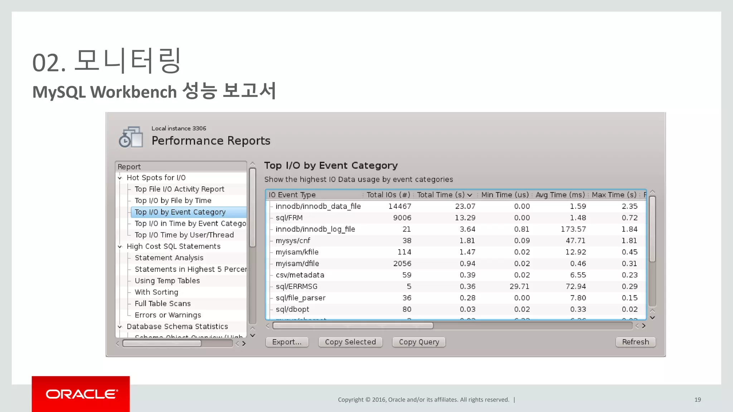Click the Export... button
The width and height of the screenshot is (733, 412).
coord(287,342)
